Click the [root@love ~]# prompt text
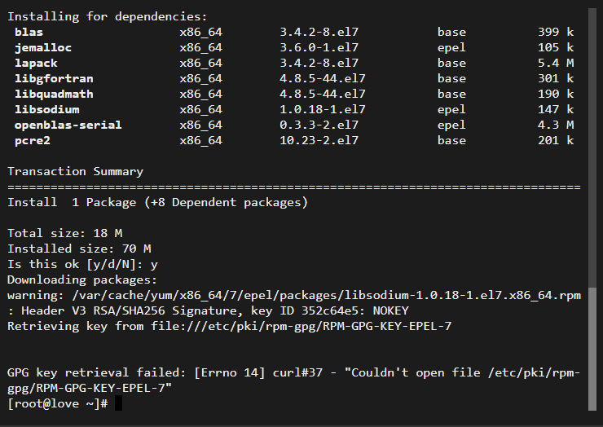Image resolution: width=603 pixels, height=427 pixels. pyautogui.click(x=58, y=403)
